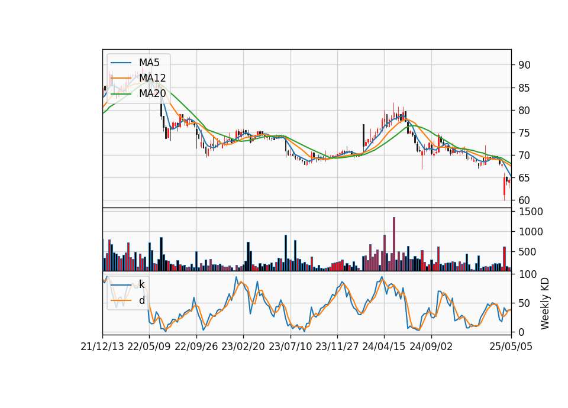This screenshot has height=408, width=568.
Task: Click the 23/07/10 date label
Action: click(290, 347)
